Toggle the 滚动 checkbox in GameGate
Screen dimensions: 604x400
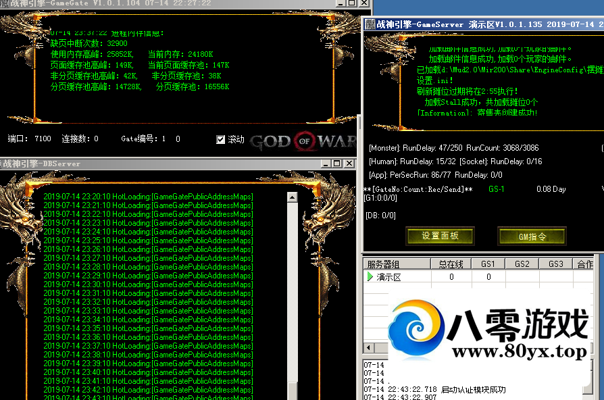pos(220,139)
